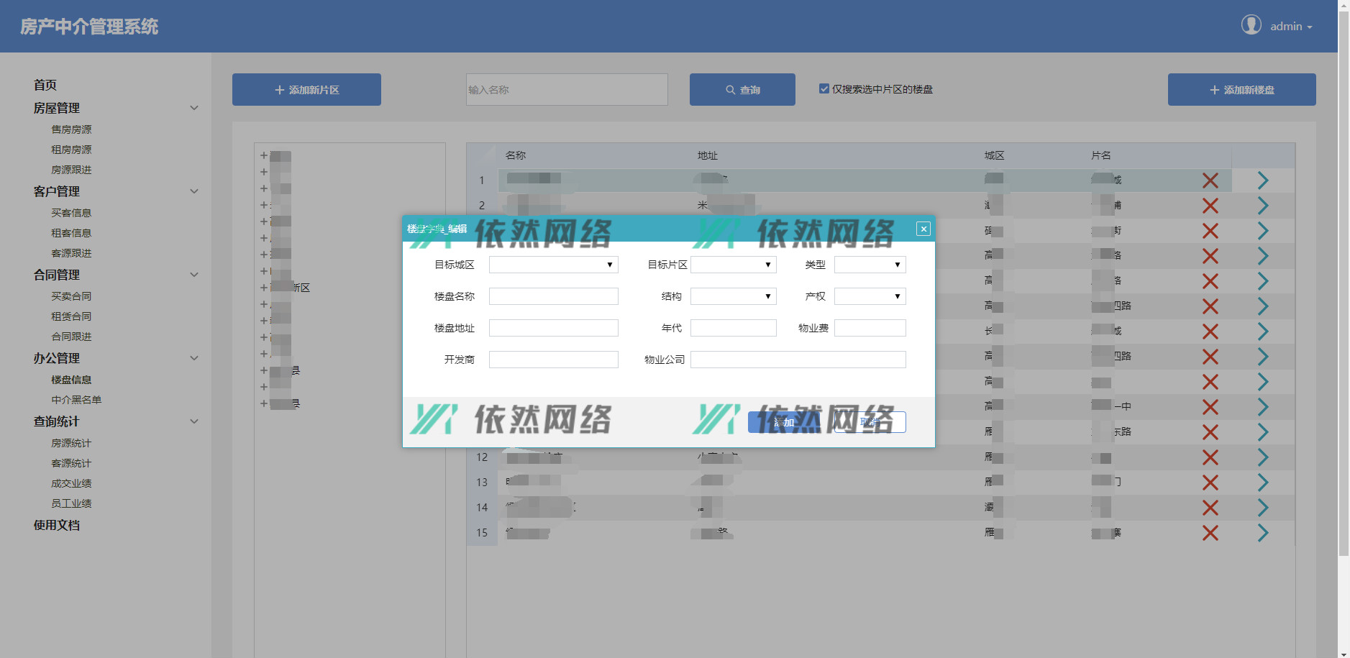
Task: Open the 目标城区 dropdown
Action: [553, 265]
